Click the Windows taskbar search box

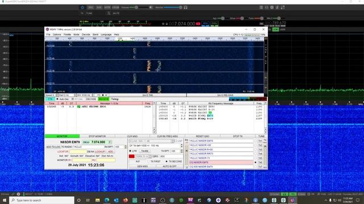click(x=42, y=200)
